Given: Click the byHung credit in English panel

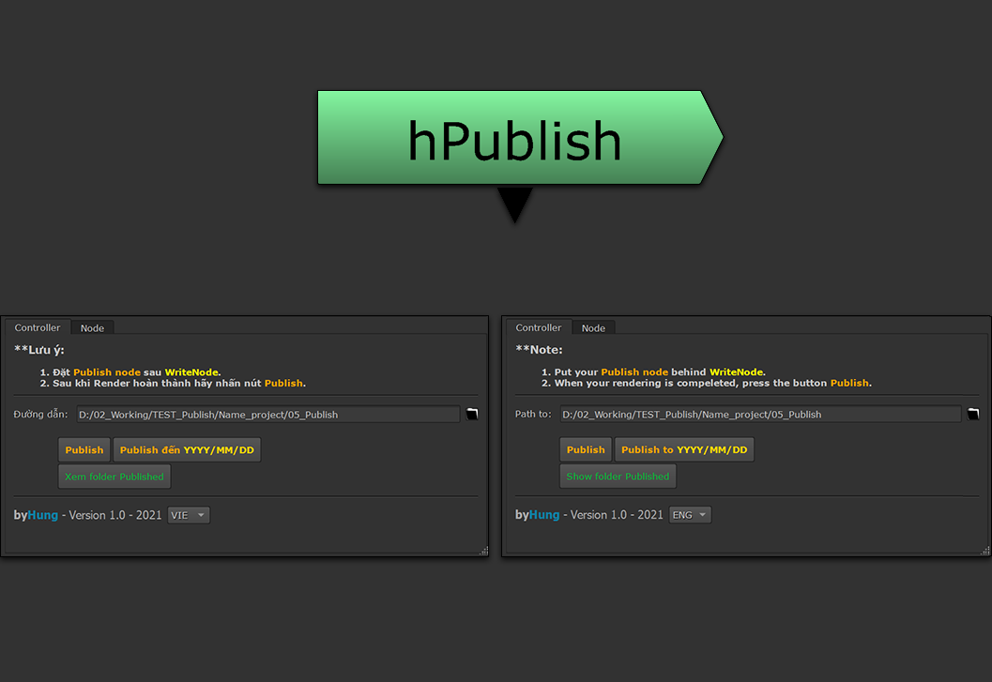Looking at the screenshot, I should tap(537, 515).
